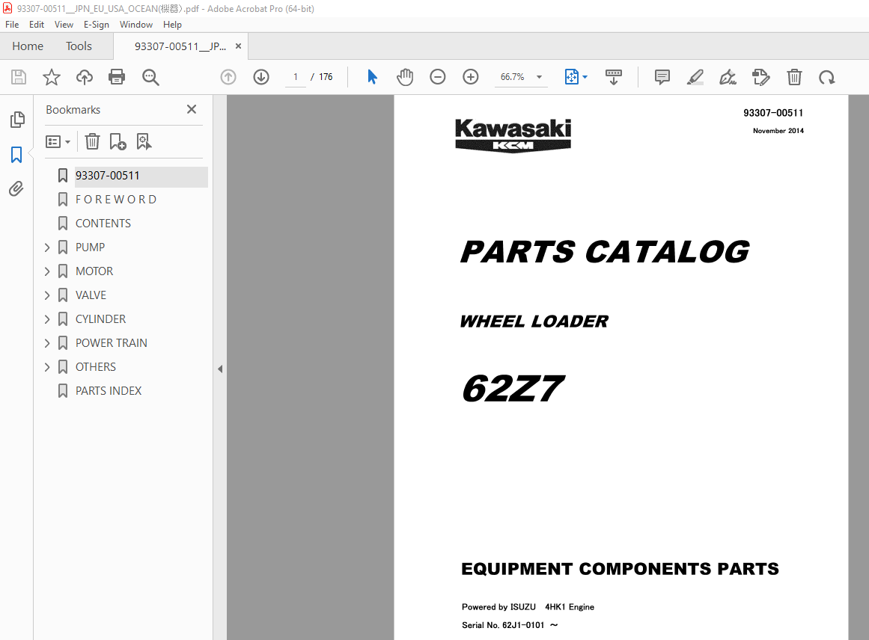Add a sticky note comment
This screenshot has height=640, width=869.
pos(662,77)
